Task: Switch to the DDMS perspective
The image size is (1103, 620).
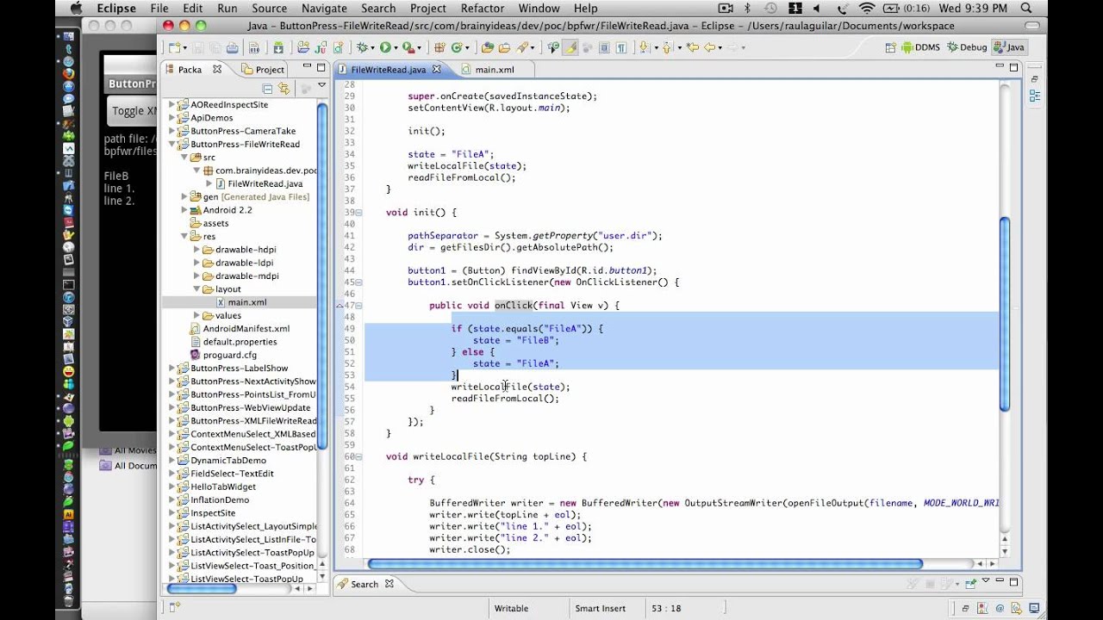Action: (x=921, y=47)
